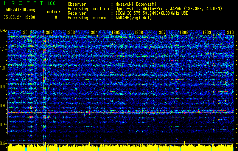
Task: Click the 1.1 kHz axis label
Action: [x=3, y=49]
